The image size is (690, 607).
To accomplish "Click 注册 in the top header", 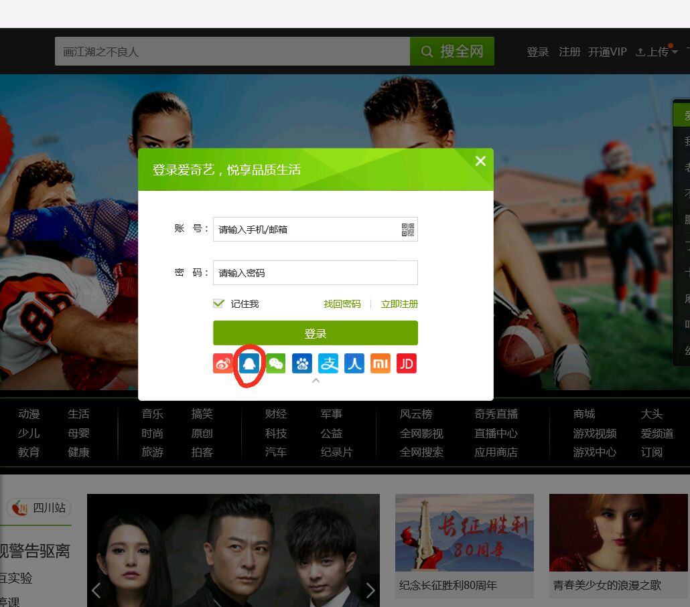I will tap(569, 52).
